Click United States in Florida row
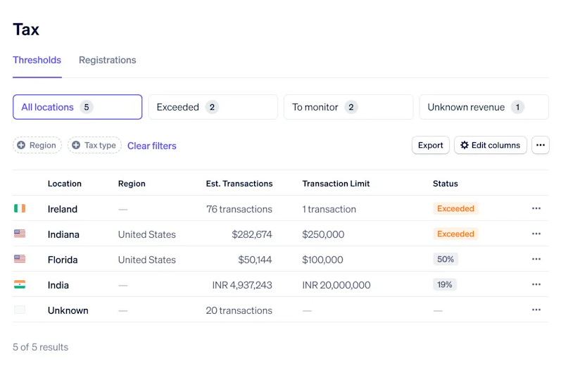 tap(147, 260)
